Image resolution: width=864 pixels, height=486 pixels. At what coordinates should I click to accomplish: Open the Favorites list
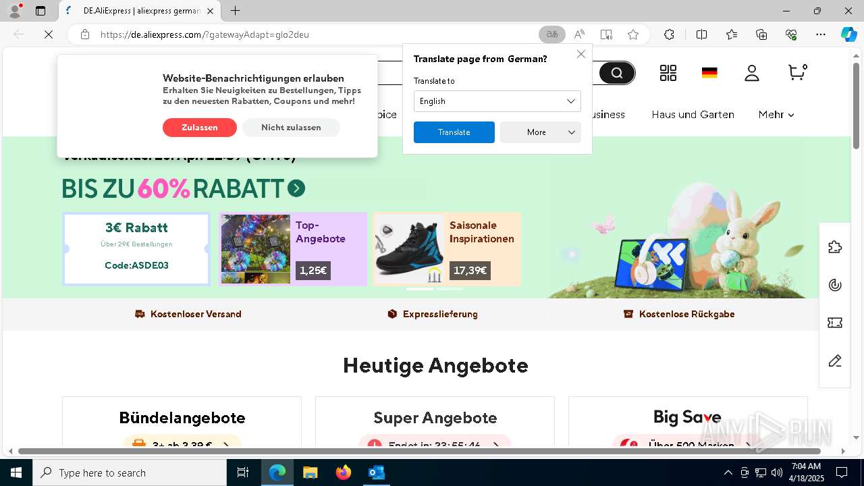(x=732, y=34)
